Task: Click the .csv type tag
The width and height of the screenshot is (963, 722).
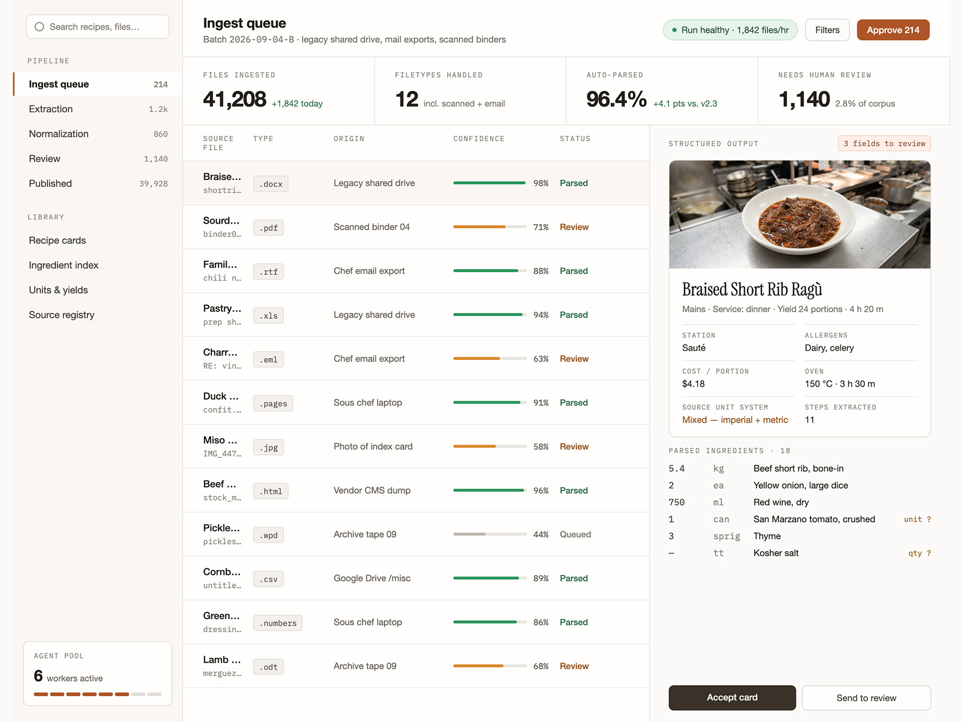Action: (269, 579)
